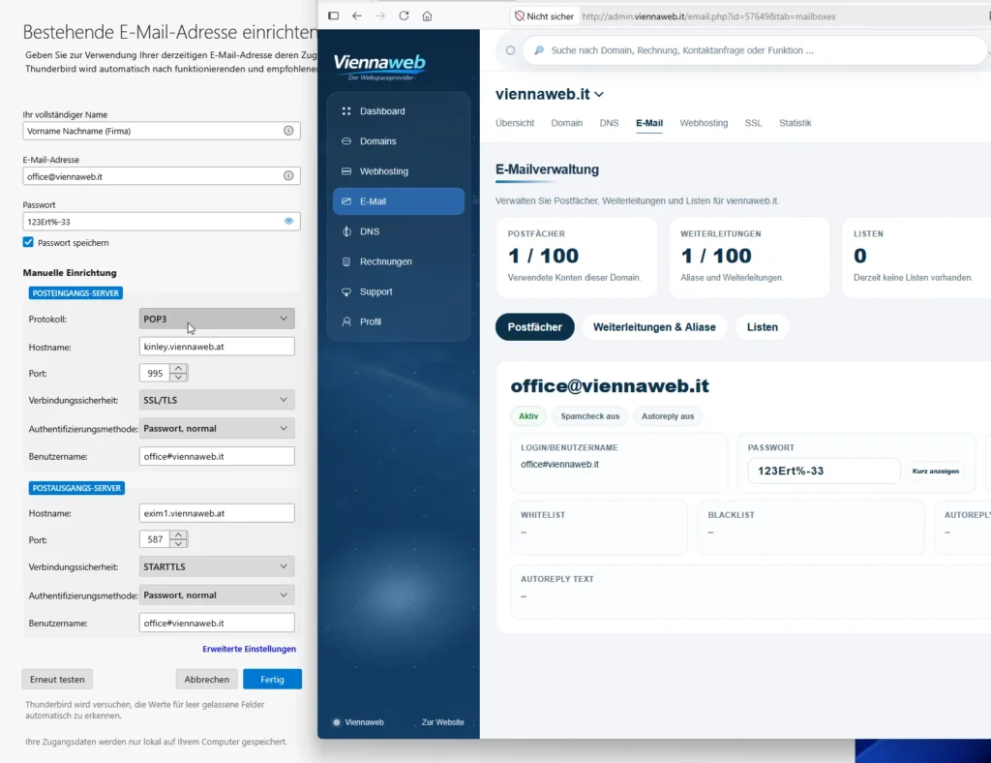Click the info icon beside the name field
Screen dimensions: 991x763
(x=288, y=131)
